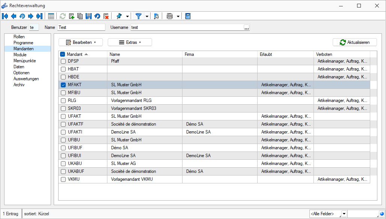Select Auswertungen in the left panel
This screenshot has height=219, width=386.
point(26,79)
